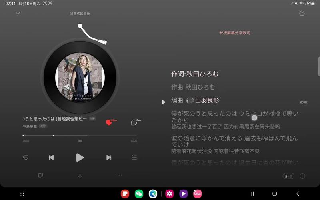Collapse the player with the down chevron
This screenshot has height=200, width=320.
(x=18, y=13)
